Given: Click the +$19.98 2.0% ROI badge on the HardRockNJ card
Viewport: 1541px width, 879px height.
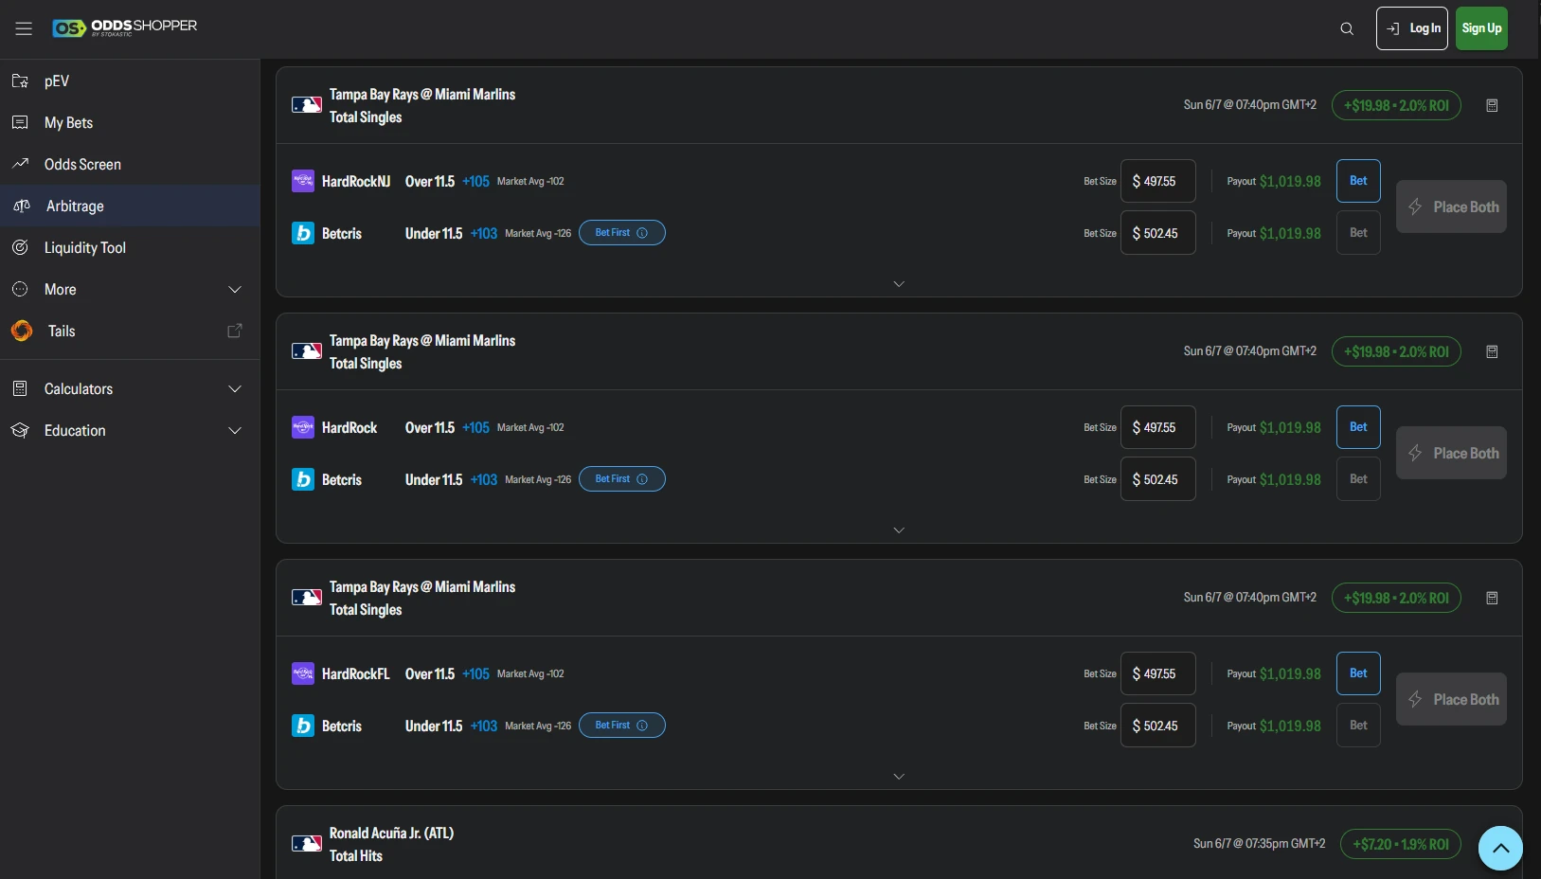Looking at the screenshot, I should coord(1396,105).
